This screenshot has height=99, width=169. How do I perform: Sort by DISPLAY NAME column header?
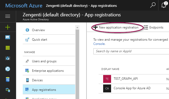110,69
